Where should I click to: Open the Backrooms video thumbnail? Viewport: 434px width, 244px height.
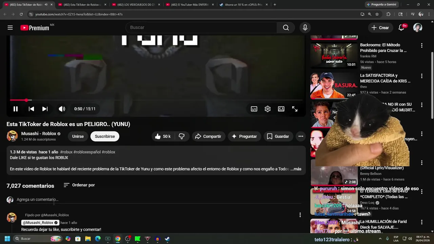[334, 55]
